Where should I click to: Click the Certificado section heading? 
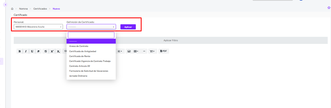pos(20,15)
